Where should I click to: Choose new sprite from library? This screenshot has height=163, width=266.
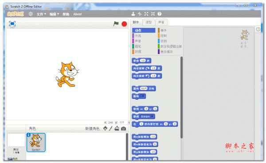click(x=106, y=128)
